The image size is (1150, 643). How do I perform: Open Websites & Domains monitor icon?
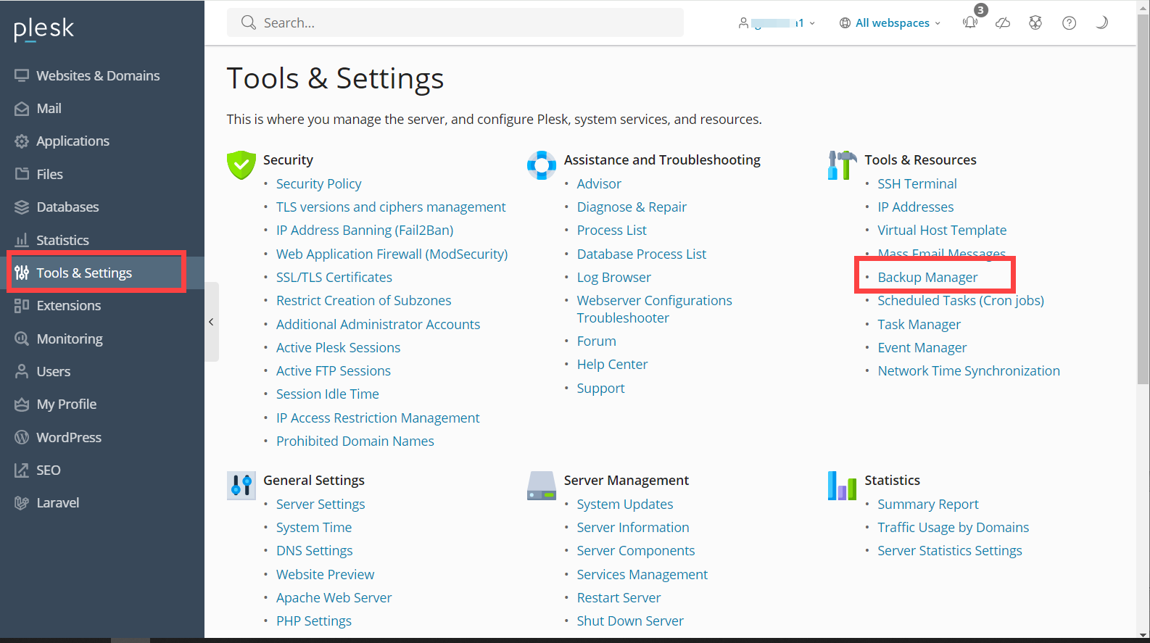pos(22,75)
